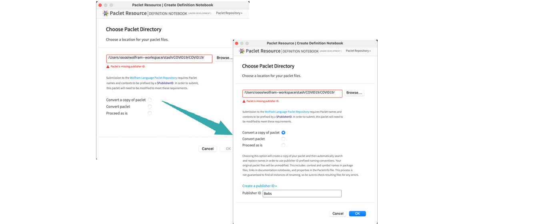Viewport: 536px width, 224px height.
Task: Open the Paclet Repository » link in the back window
Action: [229, 13]
